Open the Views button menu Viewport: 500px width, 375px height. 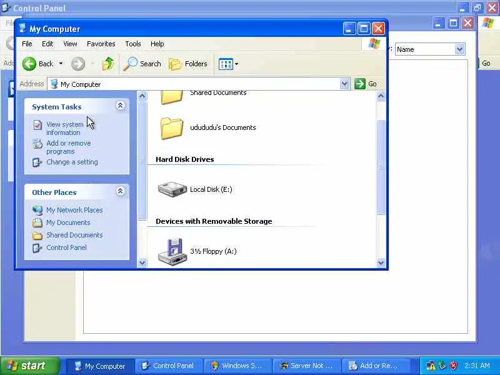pyautogui.click(x=228, y=64)
